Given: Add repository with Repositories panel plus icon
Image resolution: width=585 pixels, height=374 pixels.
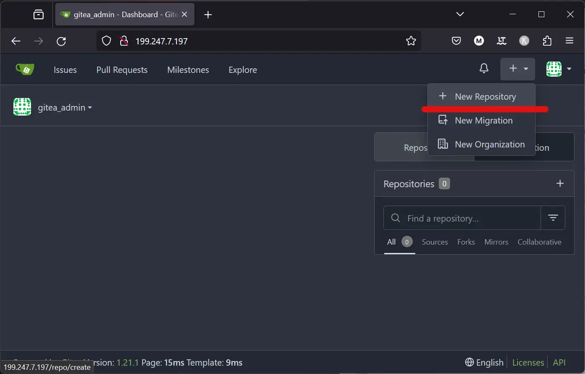Looking at the screenshot, I should point(560,183).
